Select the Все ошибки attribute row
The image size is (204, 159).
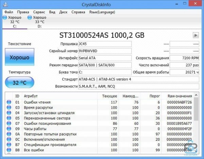point(99,150)
